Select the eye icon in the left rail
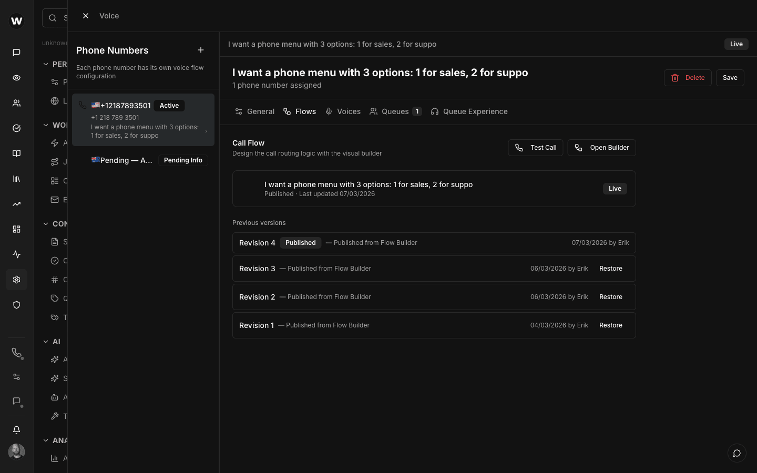This screenshot has height=473, width=757. [16, 77]
